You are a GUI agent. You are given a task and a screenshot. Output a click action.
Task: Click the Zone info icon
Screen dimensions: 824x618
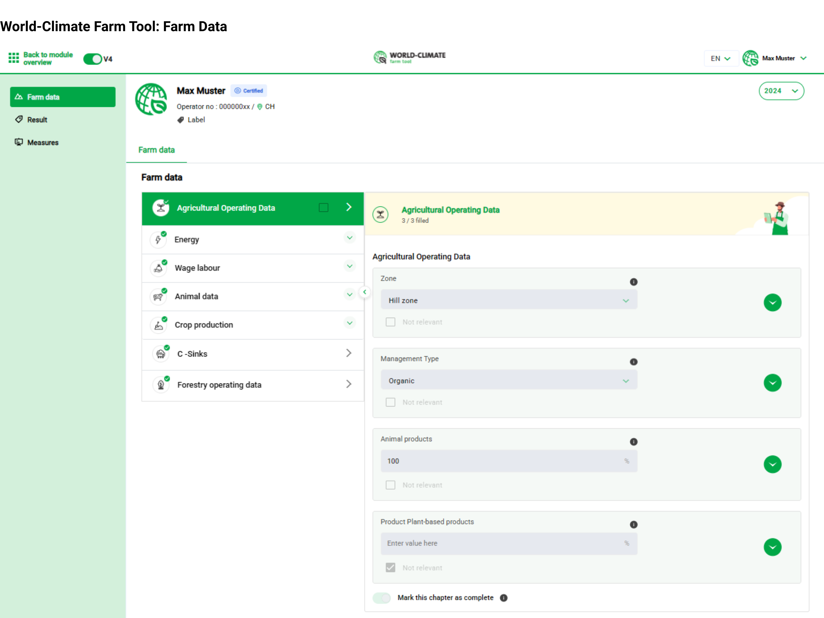633,282
